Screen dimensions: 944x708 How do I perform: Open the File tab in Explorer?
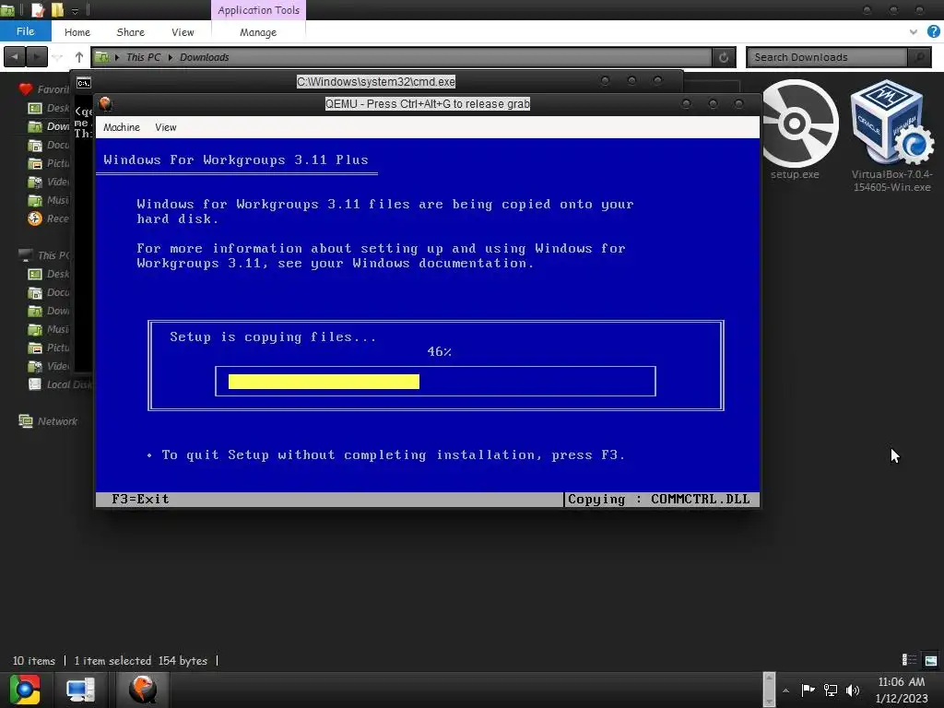(x=25, y=31)
